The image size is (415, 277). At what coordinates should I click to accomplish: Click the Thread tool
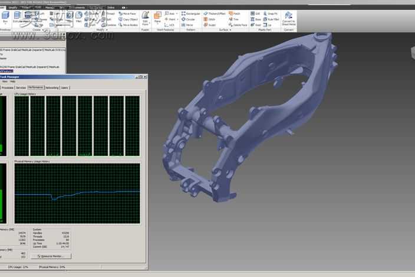coord(108,14)
